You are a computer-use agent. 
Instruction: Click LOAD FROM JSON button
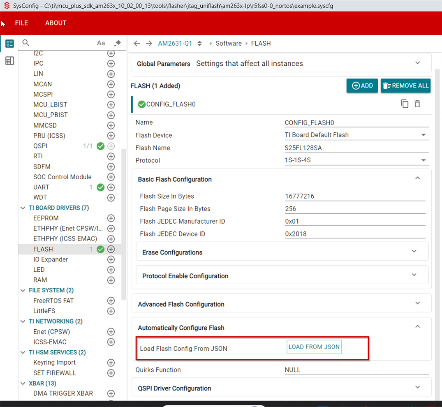[x=314, y=347]
